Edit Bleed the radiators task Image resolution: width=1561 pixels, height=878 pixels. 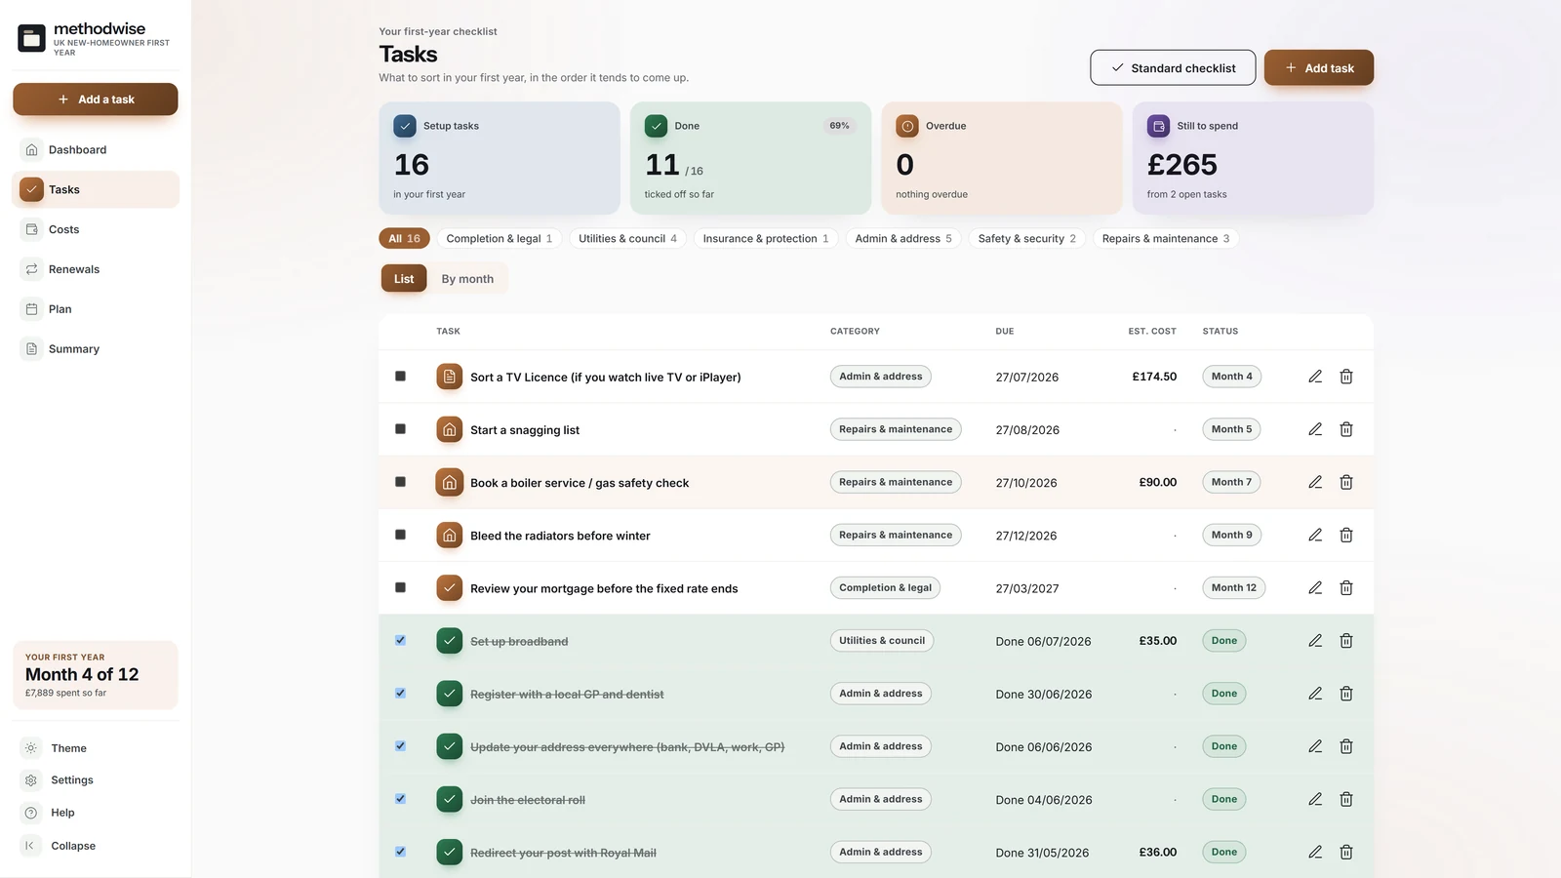[1315, 535]
